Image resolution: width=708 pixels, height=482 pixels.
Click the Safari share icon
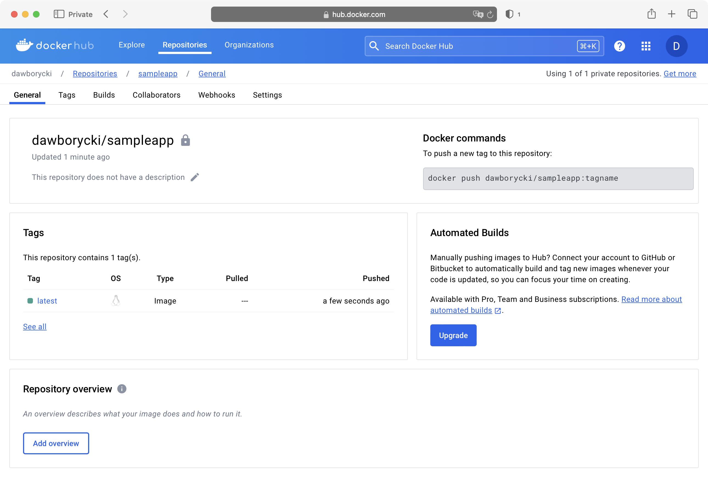(x=651, y=14)
